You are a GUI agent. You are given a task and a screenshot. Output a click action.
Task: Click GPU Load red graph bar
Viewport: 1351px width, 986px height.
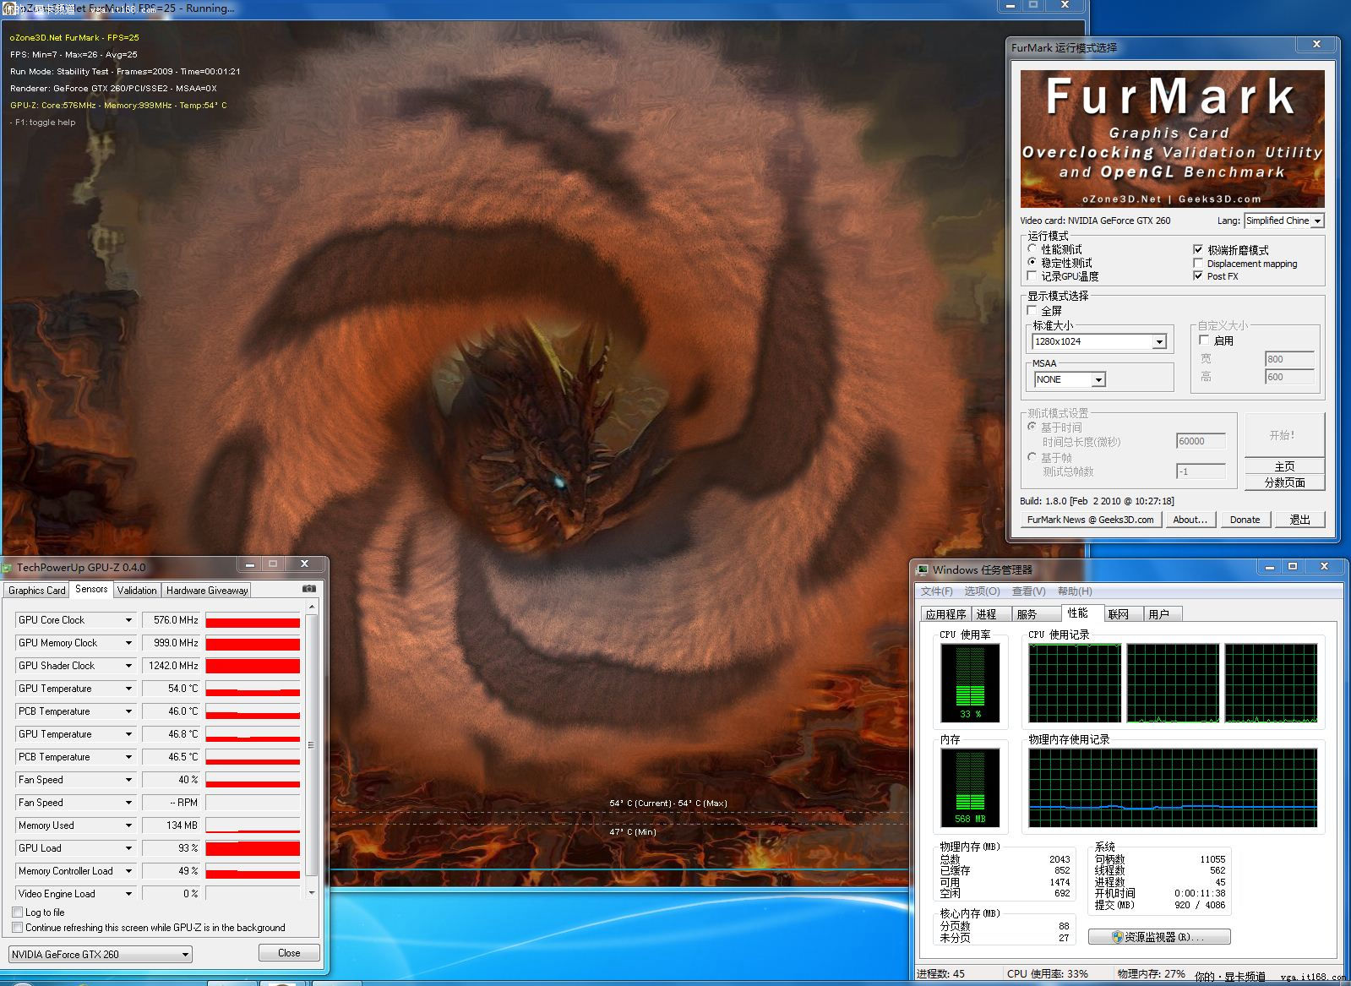(x=253, y=848)
